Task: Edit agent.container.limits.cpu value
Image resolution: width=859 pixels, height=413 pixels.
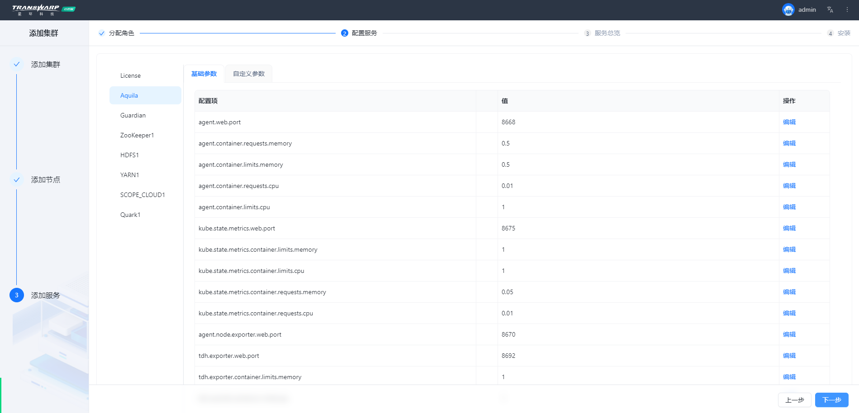Action: click(789, 207)
